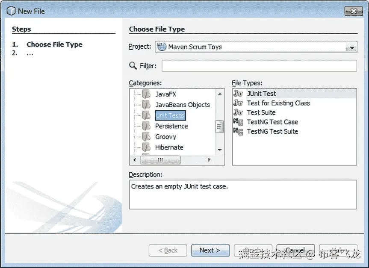Choose TestNG Test Case file type
Image resolution: width=369 pixels, height=268 pixels.
(x=294, y=122)
